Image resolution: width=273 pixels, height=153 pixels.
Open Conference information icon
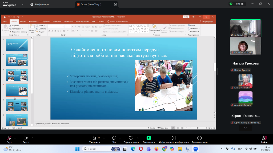point(174,138)
